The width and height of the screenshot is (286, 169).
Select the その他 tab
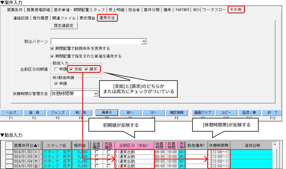(236, 9)
